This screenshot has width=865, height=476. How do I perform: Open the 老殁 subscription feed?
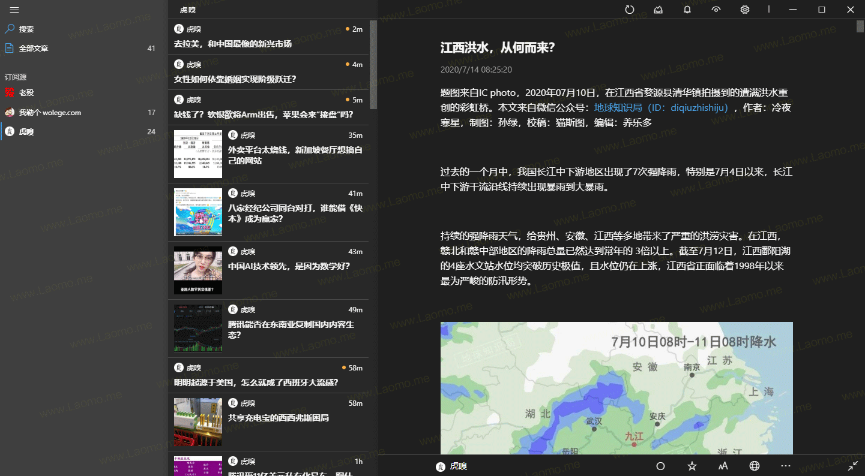84,93
